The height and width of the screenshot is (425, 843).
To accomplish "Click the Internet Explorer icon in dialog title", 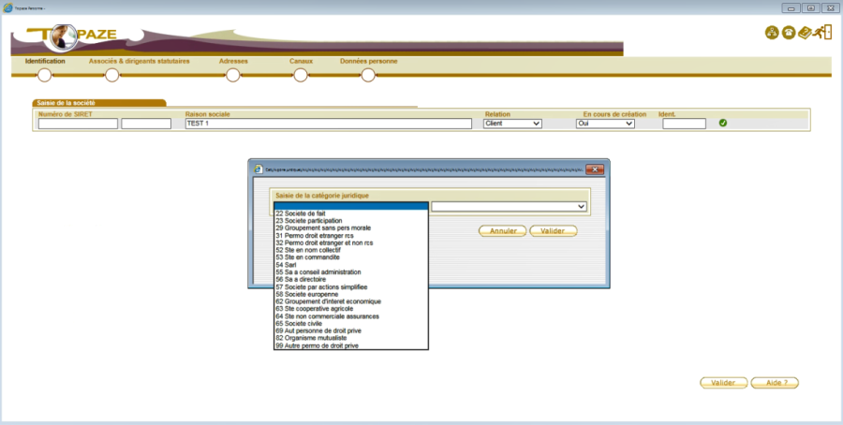I will click(259, 169).
